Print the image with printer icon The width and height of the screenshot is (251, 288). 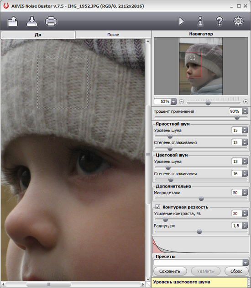click(x=51, y=21)
